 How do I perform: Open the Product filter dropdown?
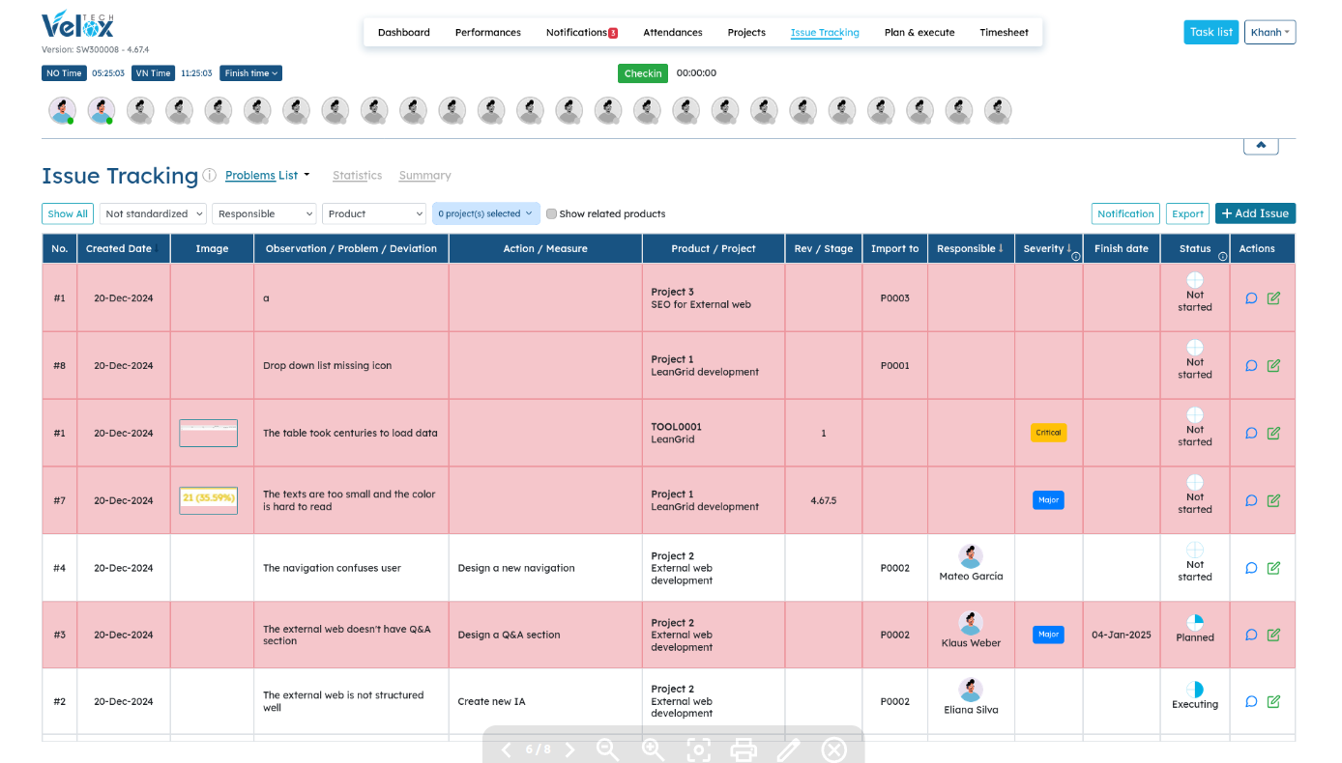click(374, 214)
